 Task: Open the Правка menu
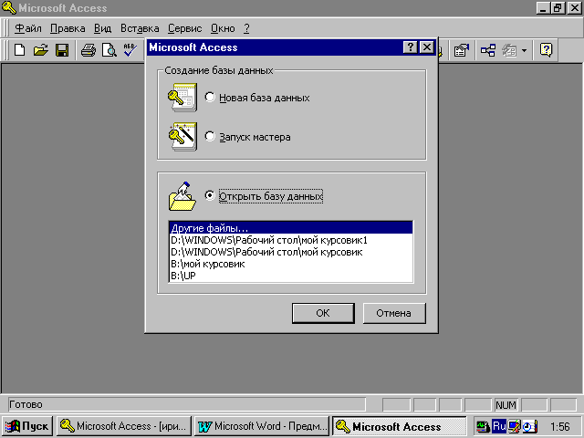point(68,28)
